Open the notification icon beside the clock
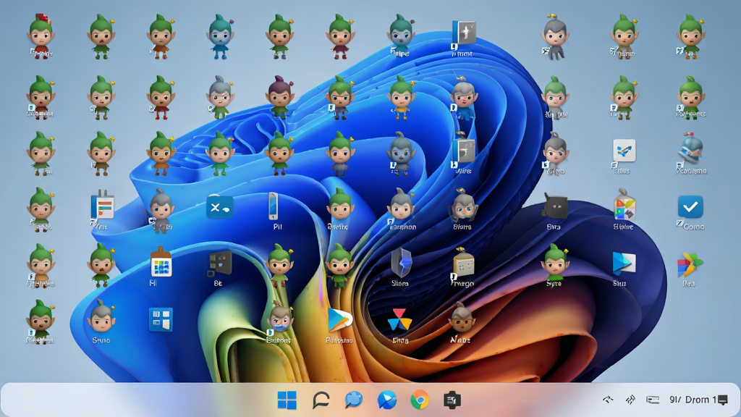Viewport: 741px width, 417px height. click(x=723, y=400)
